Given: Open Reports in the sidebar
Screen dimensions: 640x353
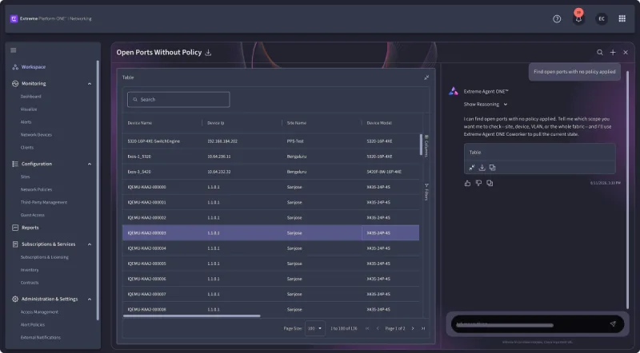Looking at the screenshot, I should (30, 228).
